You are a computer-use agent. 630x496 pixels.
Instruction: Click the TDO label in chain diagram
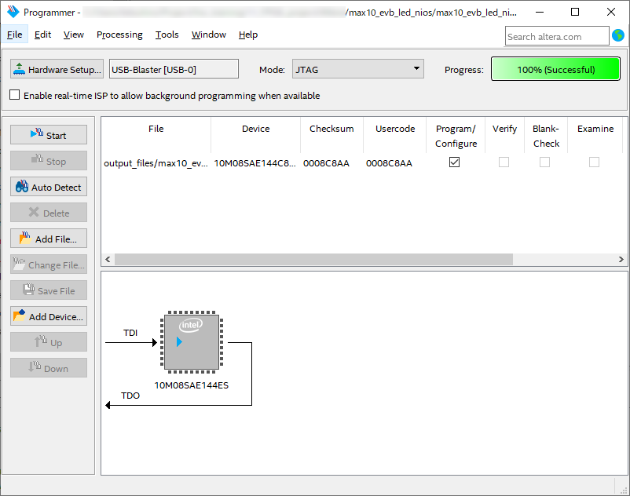(x=130, y=396)
